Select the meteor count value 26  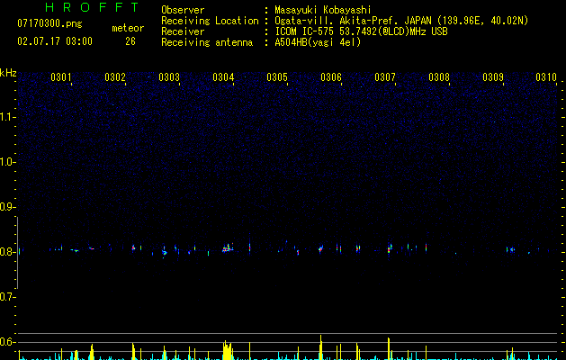click(130, 41)
